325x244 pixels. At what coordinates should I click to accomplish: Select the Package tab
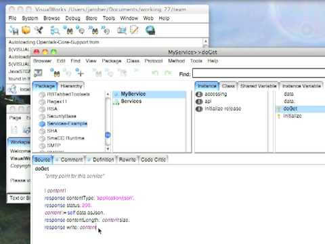click(x=45, y=86)
